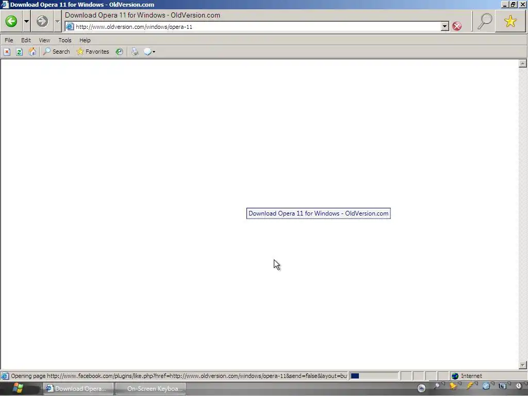Screen dimensions: 528x396
Task: Open the Tools menu
Action: click(x=65, y=40)
